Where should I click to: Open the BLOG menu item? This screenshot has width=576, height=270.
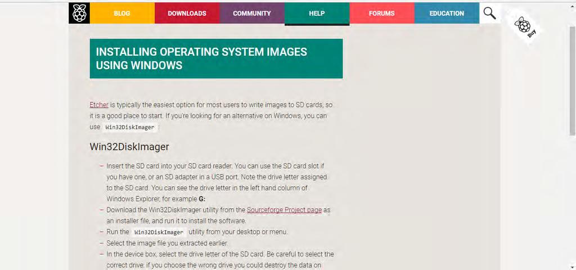(x=122, y=13)
